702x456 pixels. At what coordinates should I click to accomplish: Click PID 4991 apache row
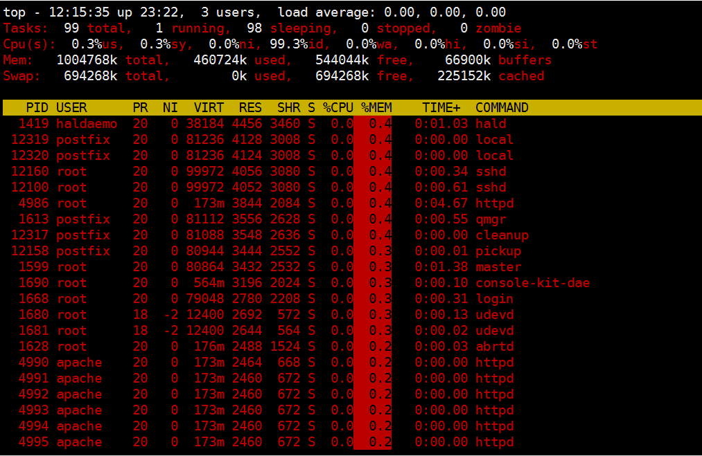(33, 379)
